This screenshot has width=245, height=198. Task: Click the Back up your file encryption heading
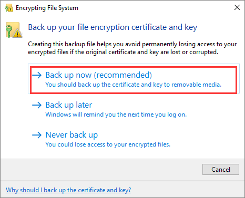pos(113,27)
